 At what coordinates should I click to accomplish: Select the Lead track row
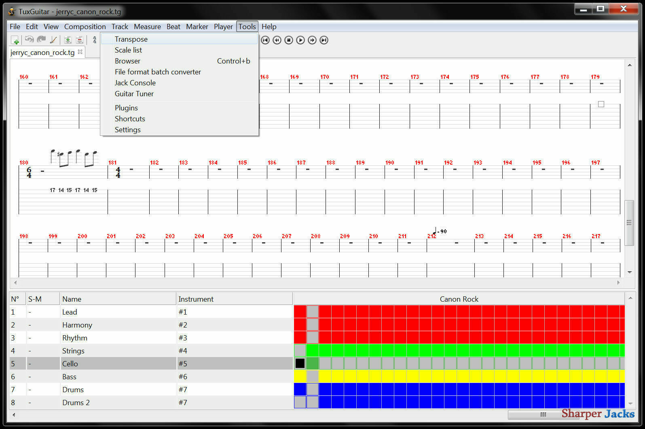[x=151, y=312]
